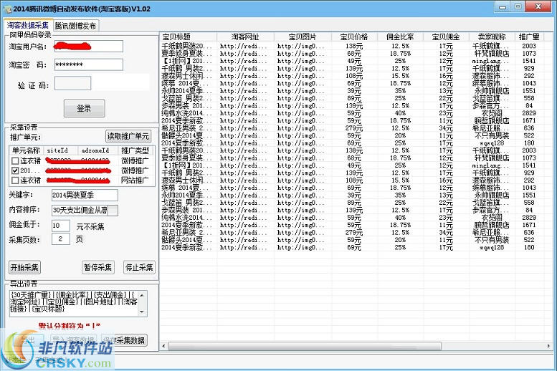The image size is (557, 371).
Task: Edit the 关键字 field with 2014男装夏季
Action: tap(85, 195)
